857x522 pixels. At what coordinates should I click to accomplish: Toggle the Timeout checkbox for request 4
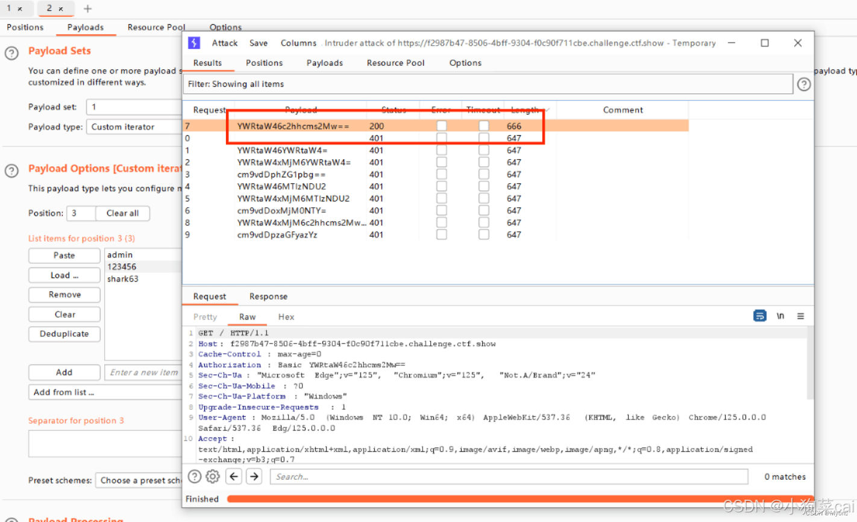(484, 186)
